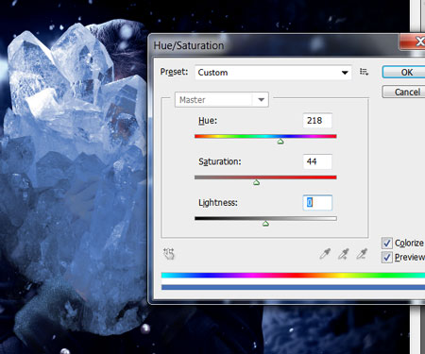Select the eyedropper tool
This screenshot has height=354, width=425.
tap(325, 254)
